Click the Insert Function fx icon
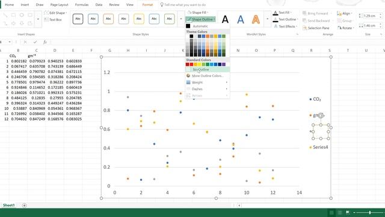 click(x=45, y=42)
